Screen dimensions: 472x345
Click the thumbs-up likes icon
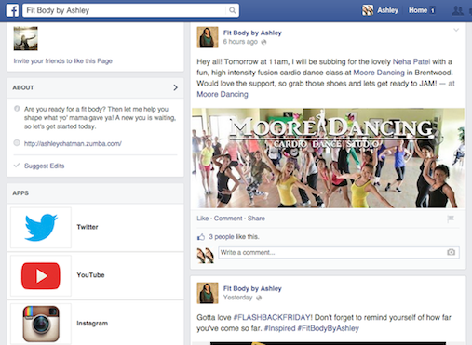(201, 237)
